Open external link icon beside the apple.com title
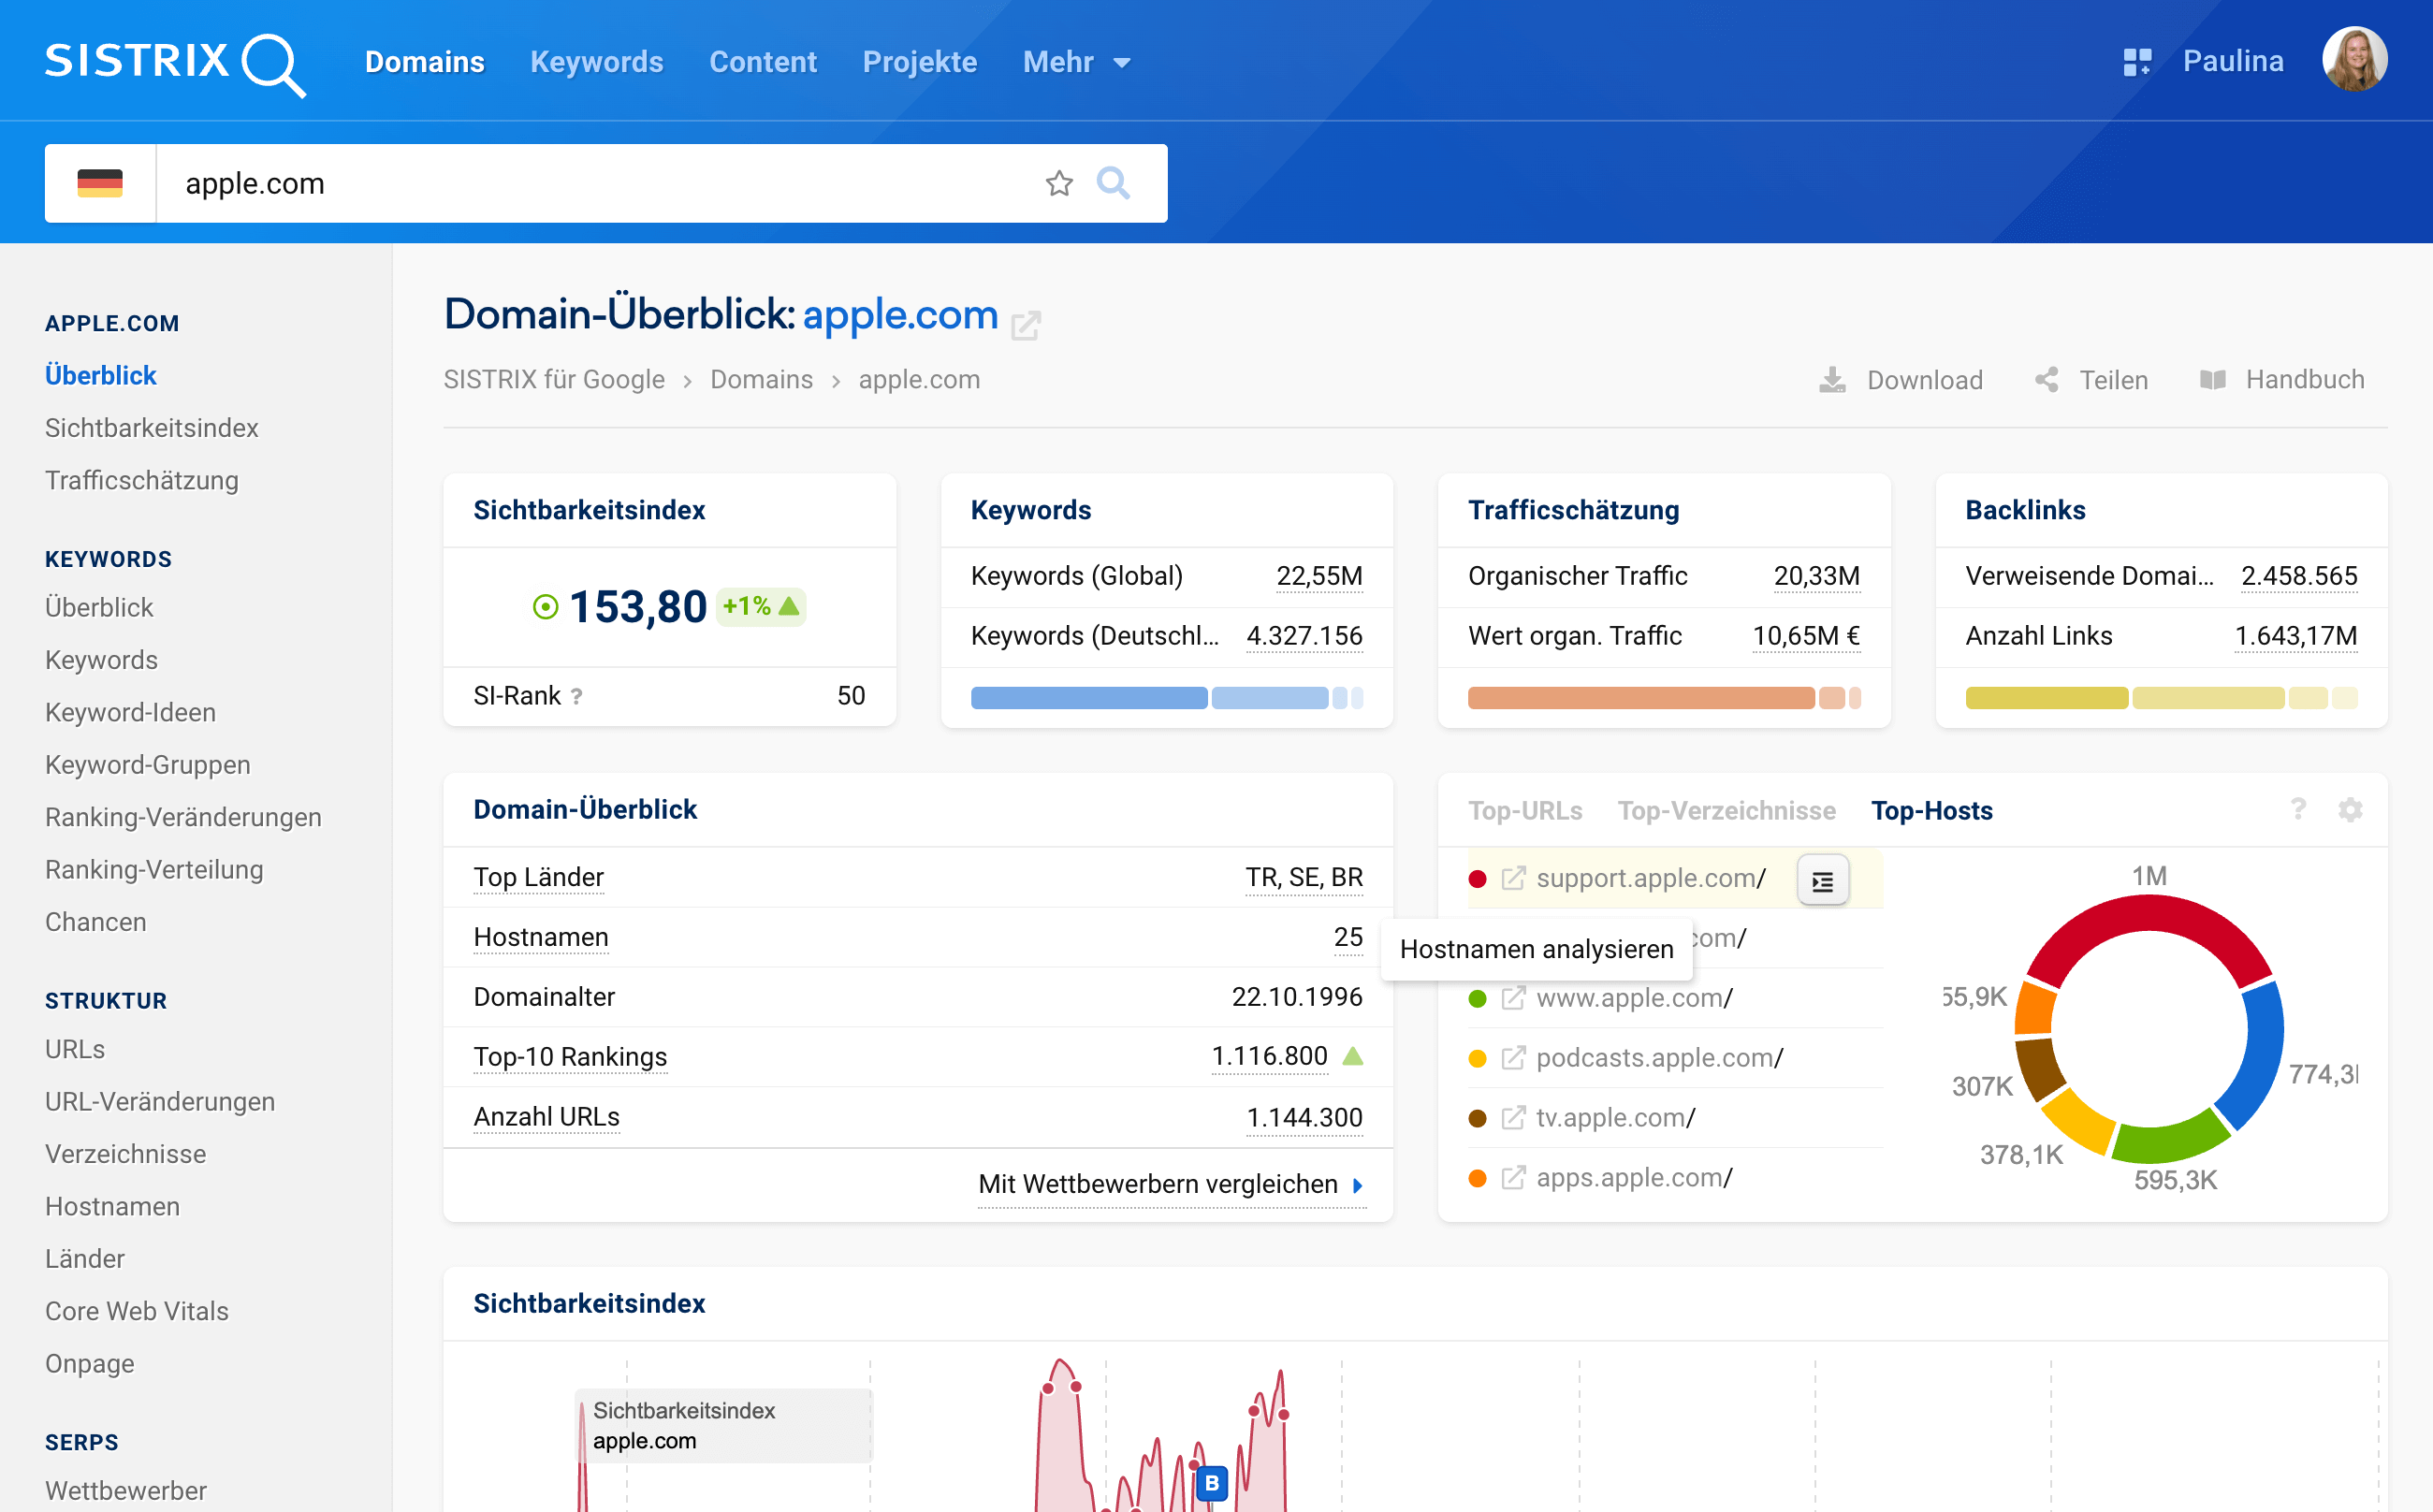This screenshot has height=1512, width=2433. pos(1026,325)
